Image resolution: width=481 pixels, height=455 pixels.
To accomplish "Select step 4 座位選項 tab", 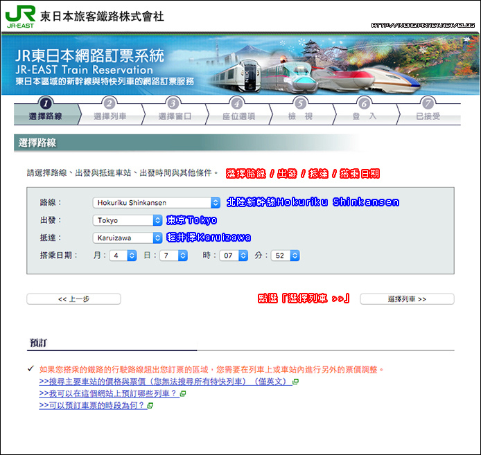I will point(238,111).
